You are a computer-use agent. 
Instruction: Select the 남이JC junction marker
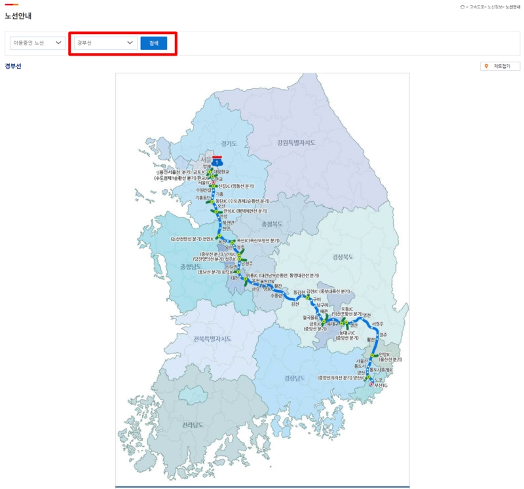(238, 255)
